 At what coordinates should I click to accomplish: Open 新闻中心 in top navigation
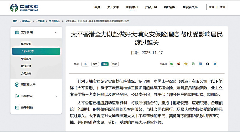pos(132,7)
